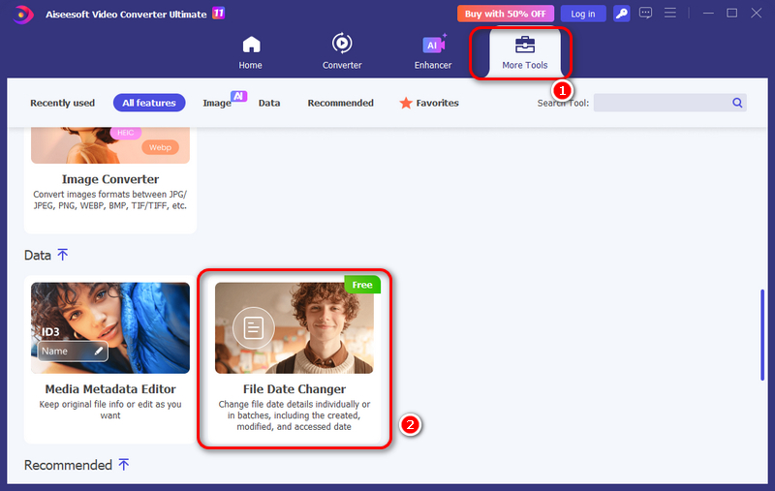Click the Free badge on File Date Changer

362,285
